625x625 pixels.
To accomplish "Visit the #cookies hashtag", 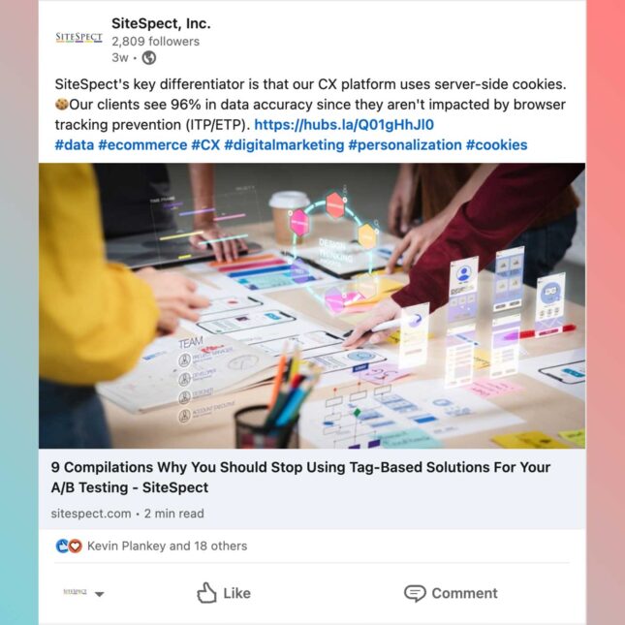I will click(497, 145).
